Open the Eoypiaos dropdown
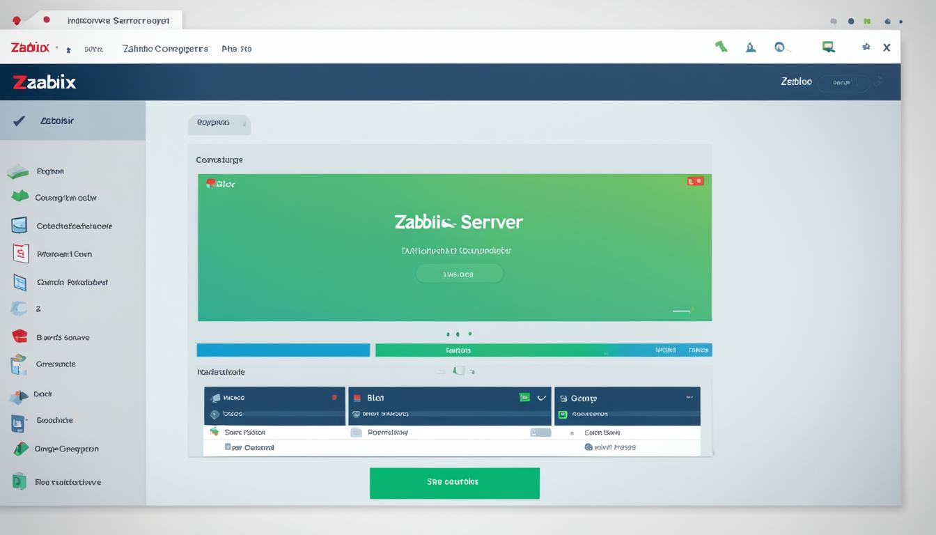The image size is (936, 535). click(219, 123)
